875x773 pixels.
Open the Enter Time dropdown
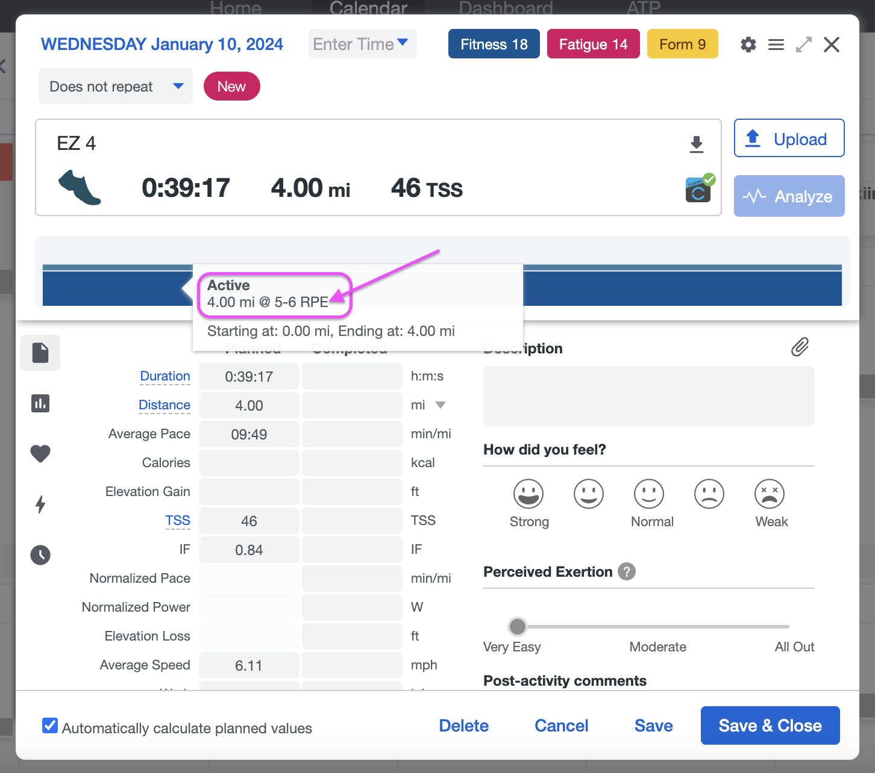click(x=362, y=44)
